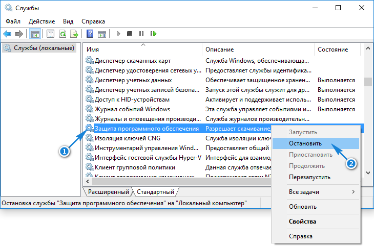Select "Перезапустить" from the context menu
Viewport: 374px width, 246px height.
309,177
